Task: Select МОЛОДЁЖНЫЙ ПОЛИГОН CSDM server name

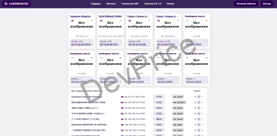Action: tap(88, 102)
